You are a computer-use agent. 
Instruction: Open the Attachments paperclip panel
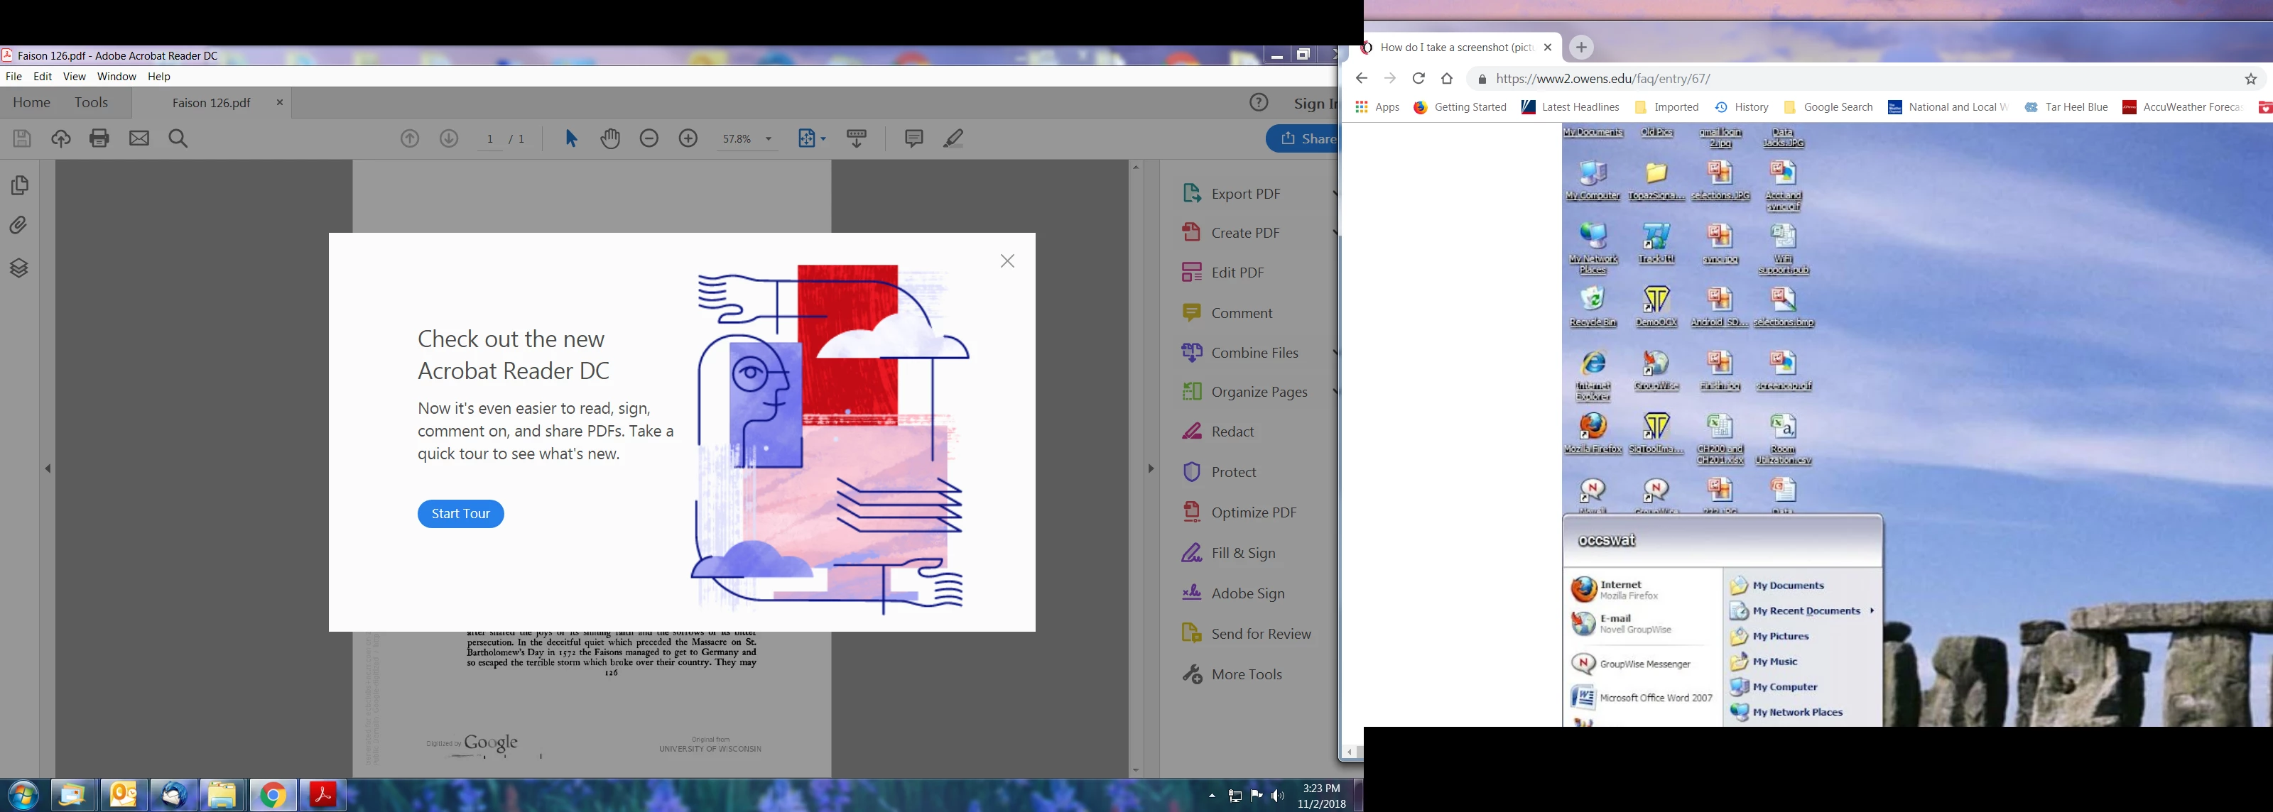click(19, 226)
